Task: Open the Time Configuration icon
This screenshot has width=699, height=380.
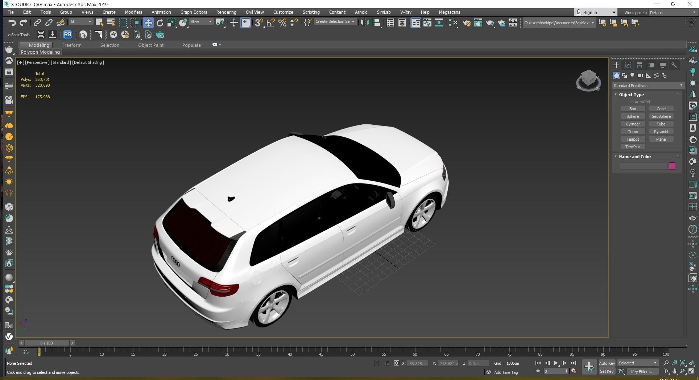Action: tap(574, 371)
